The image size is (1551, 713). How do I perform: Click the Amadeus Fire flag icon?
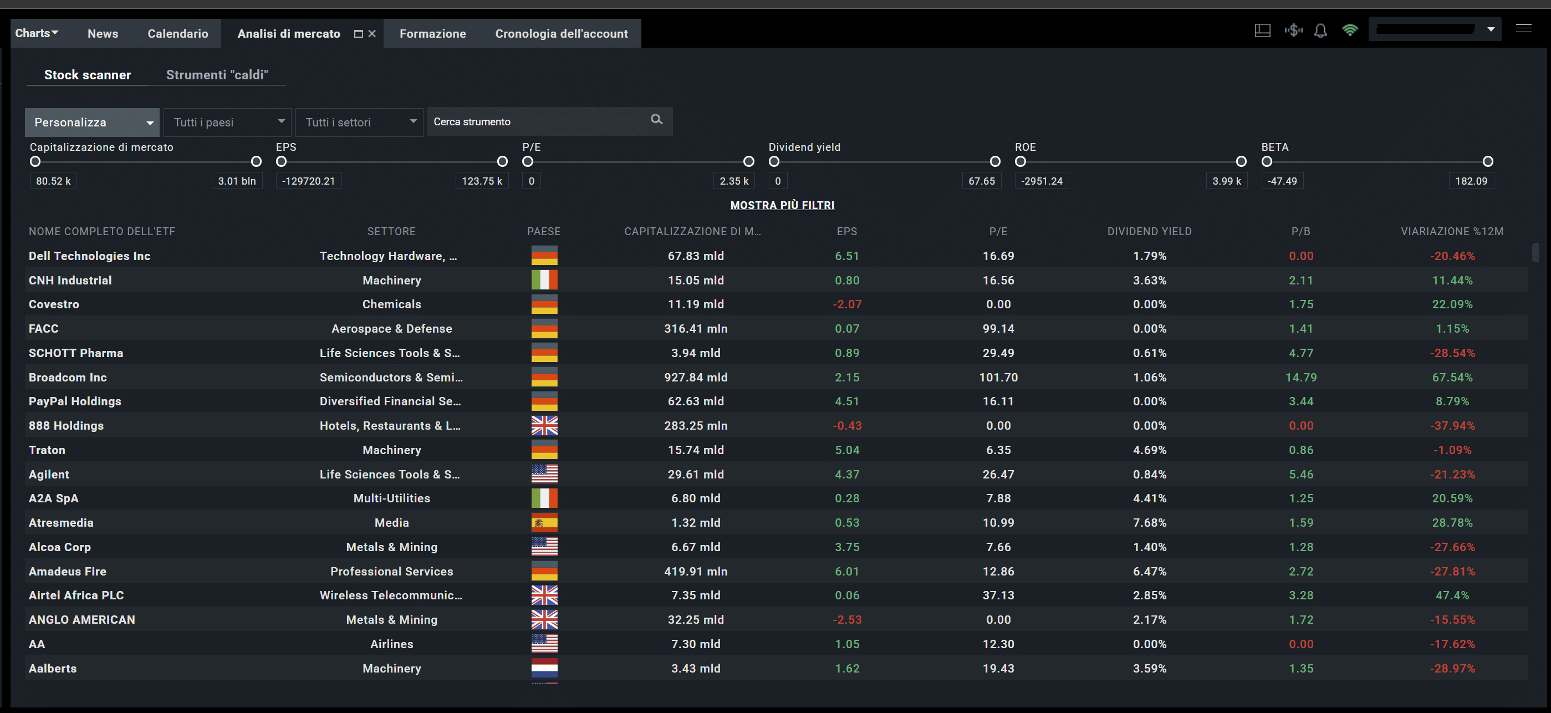click(x=544, y=571)
